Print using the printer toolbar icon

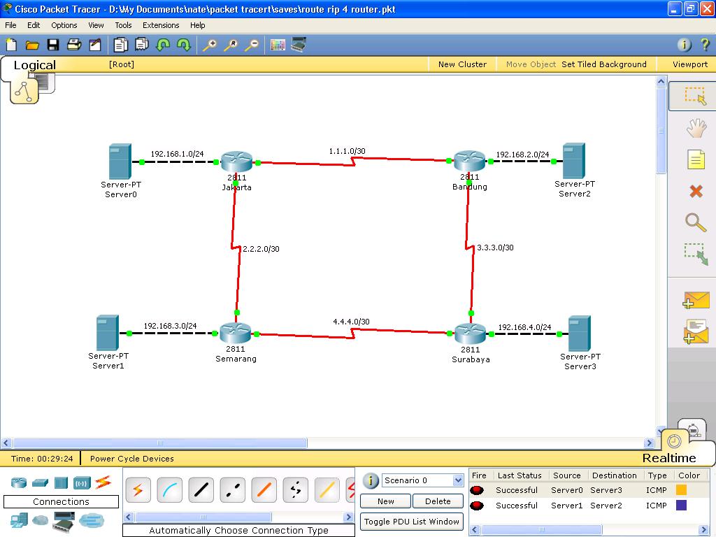[74, 45]
